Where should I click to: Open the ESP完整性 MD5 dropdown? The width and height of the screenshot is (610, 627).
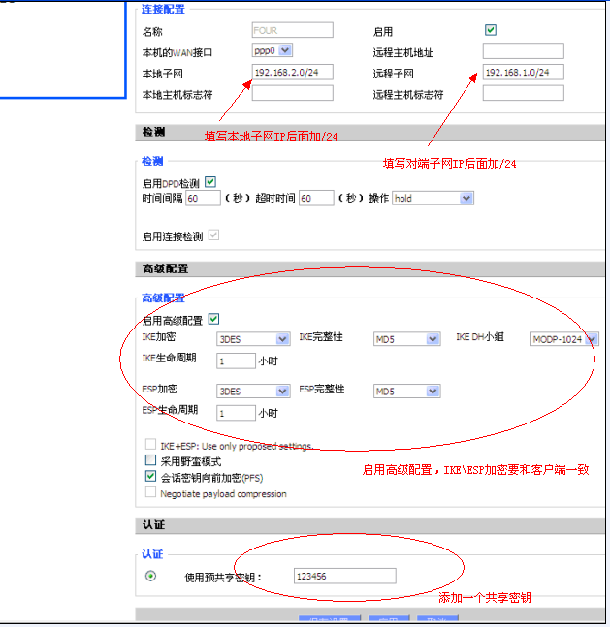tap(406, 392)
